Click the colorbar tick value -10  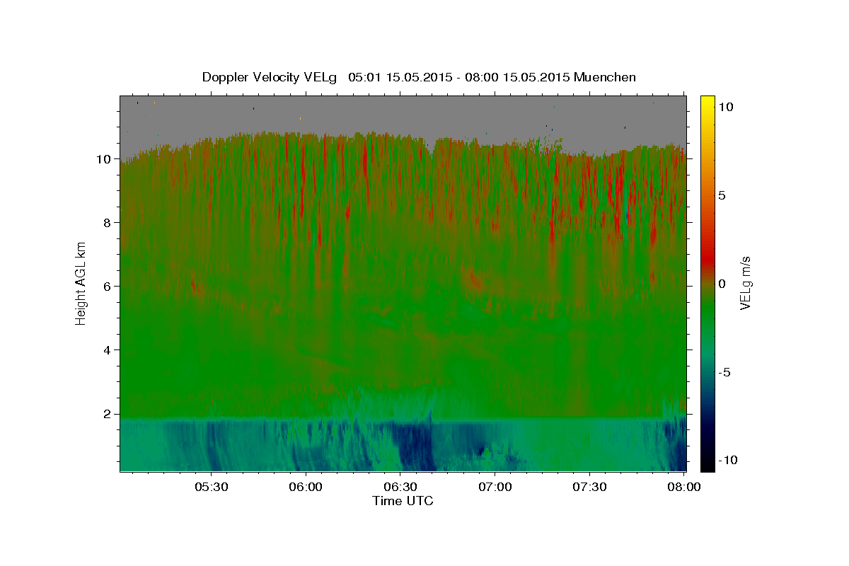pyautogui.click(x=729, y=461)
